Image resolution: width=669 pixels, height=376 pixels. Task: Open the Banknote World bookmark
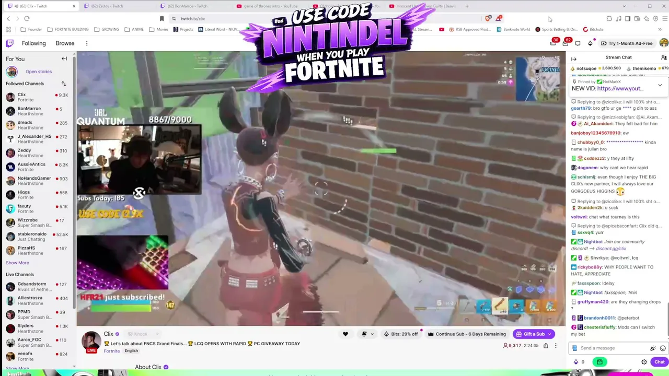click(513, 29)
